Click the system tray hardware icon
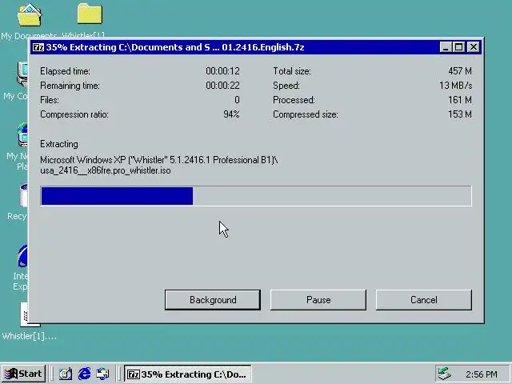Image resolution: width=512 pixels, height=384 pixels. tap(445, 374)
